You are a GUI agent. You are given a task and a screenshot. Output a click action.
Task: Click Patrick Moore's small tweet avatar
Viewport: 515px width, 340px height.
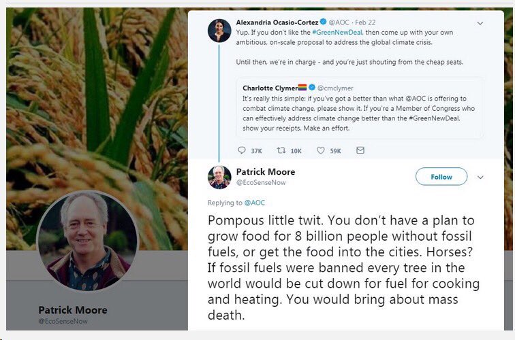click(219, 177)
